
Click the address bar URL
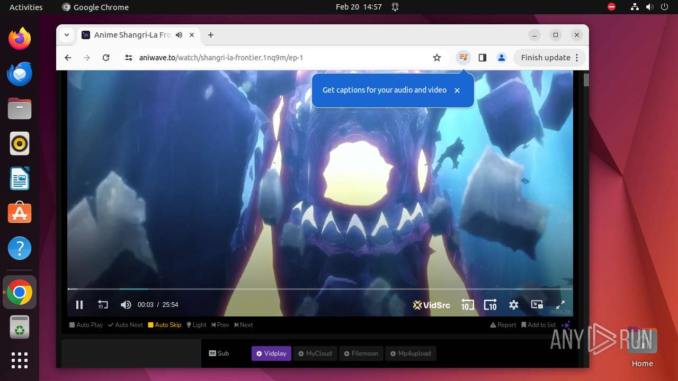[221, 58]
